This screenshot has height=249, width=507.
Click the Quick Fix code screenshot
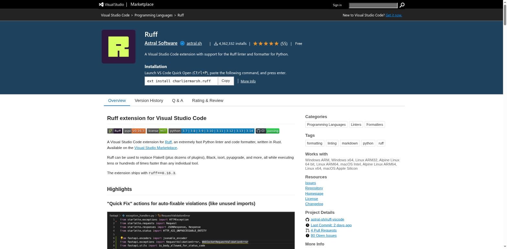point(201,230)
